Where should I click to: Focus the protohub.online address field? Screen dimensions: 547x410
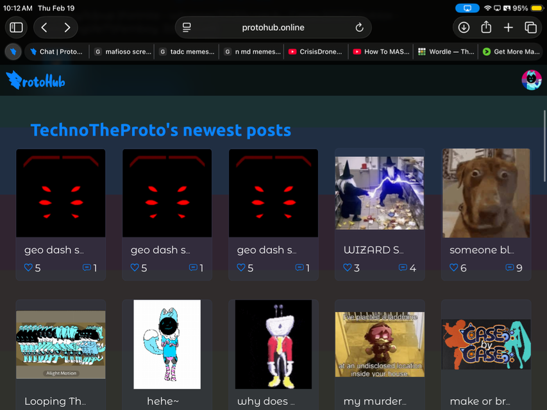tap(273, 28)
